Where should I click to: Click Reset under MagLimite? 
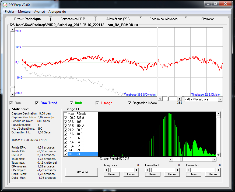pyautogui.click(x=112, y=174)
